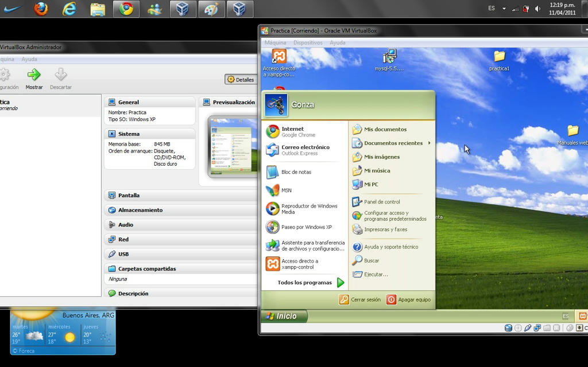This screenshot has height=367, width=588.
Task: Expand the Documentos recientes submenu
Action: (x=392, y=143)
